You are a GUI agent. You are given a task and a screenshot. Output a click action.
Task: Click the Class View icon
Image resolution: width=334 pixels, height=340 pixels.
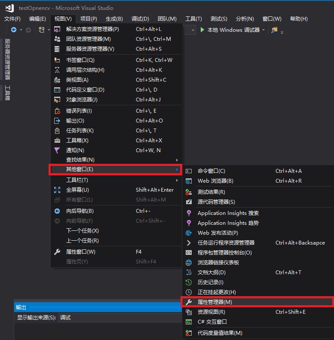57,80
